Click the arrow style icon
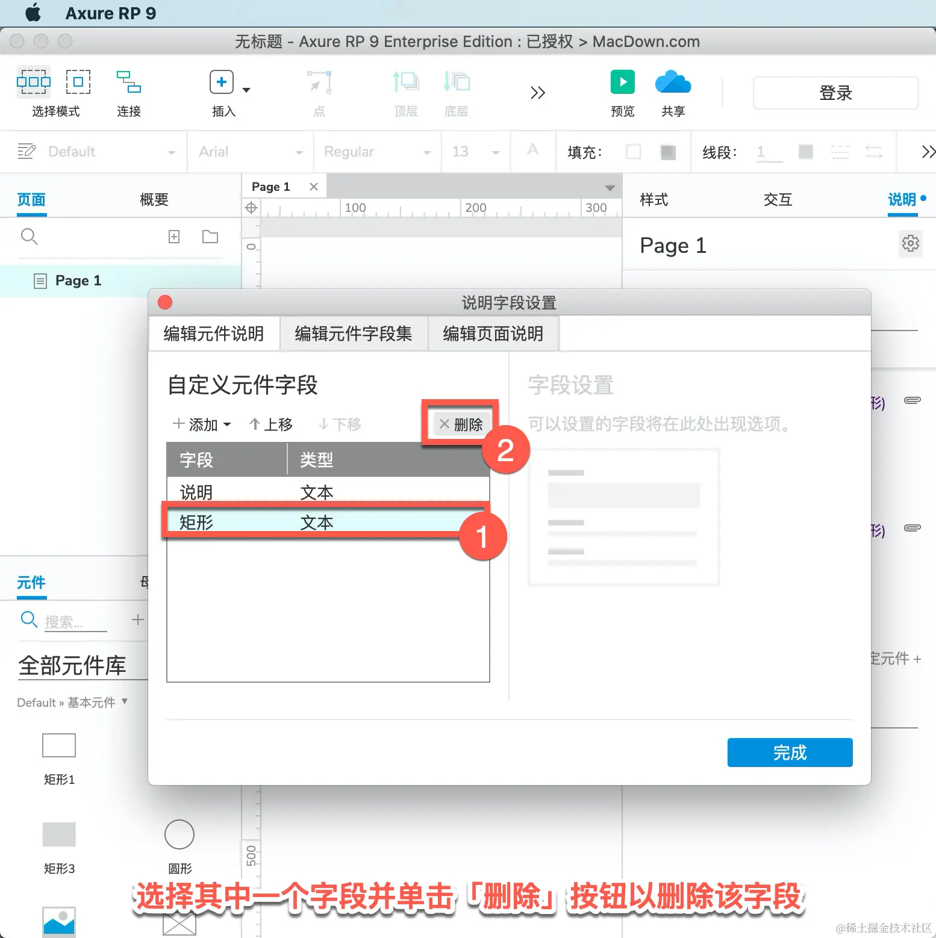This screenshot has height=938, width=936. pyautogui.click(x=874, y=152)
